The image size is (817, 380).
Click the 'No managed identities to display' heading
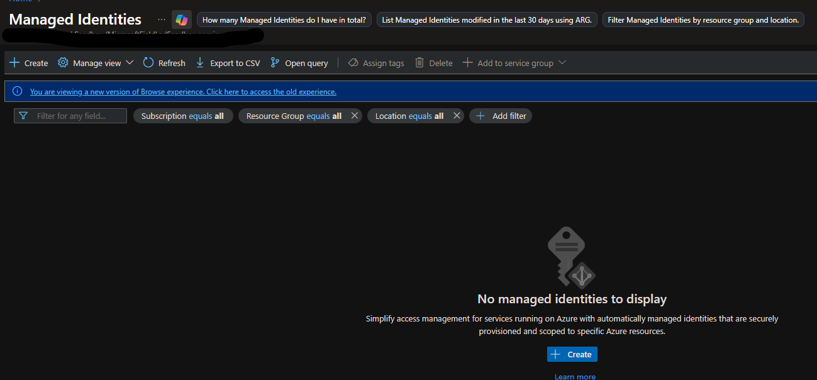(x=572, y=299)
